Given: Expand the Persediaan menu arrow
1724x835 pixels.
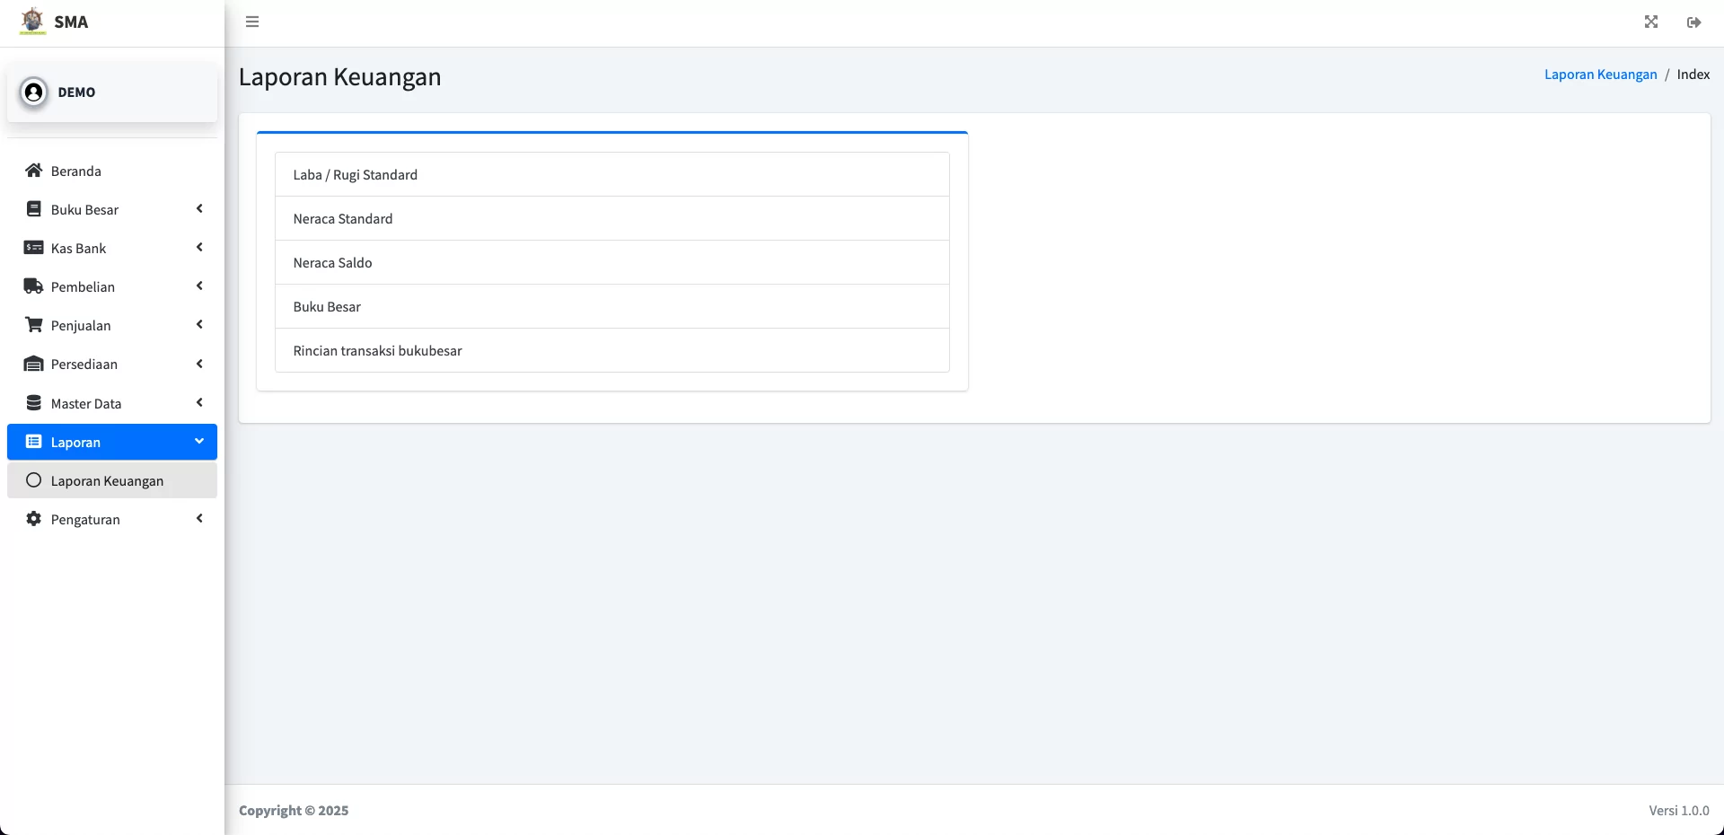Looking at the screenshot, I should (x=199, y=364).
